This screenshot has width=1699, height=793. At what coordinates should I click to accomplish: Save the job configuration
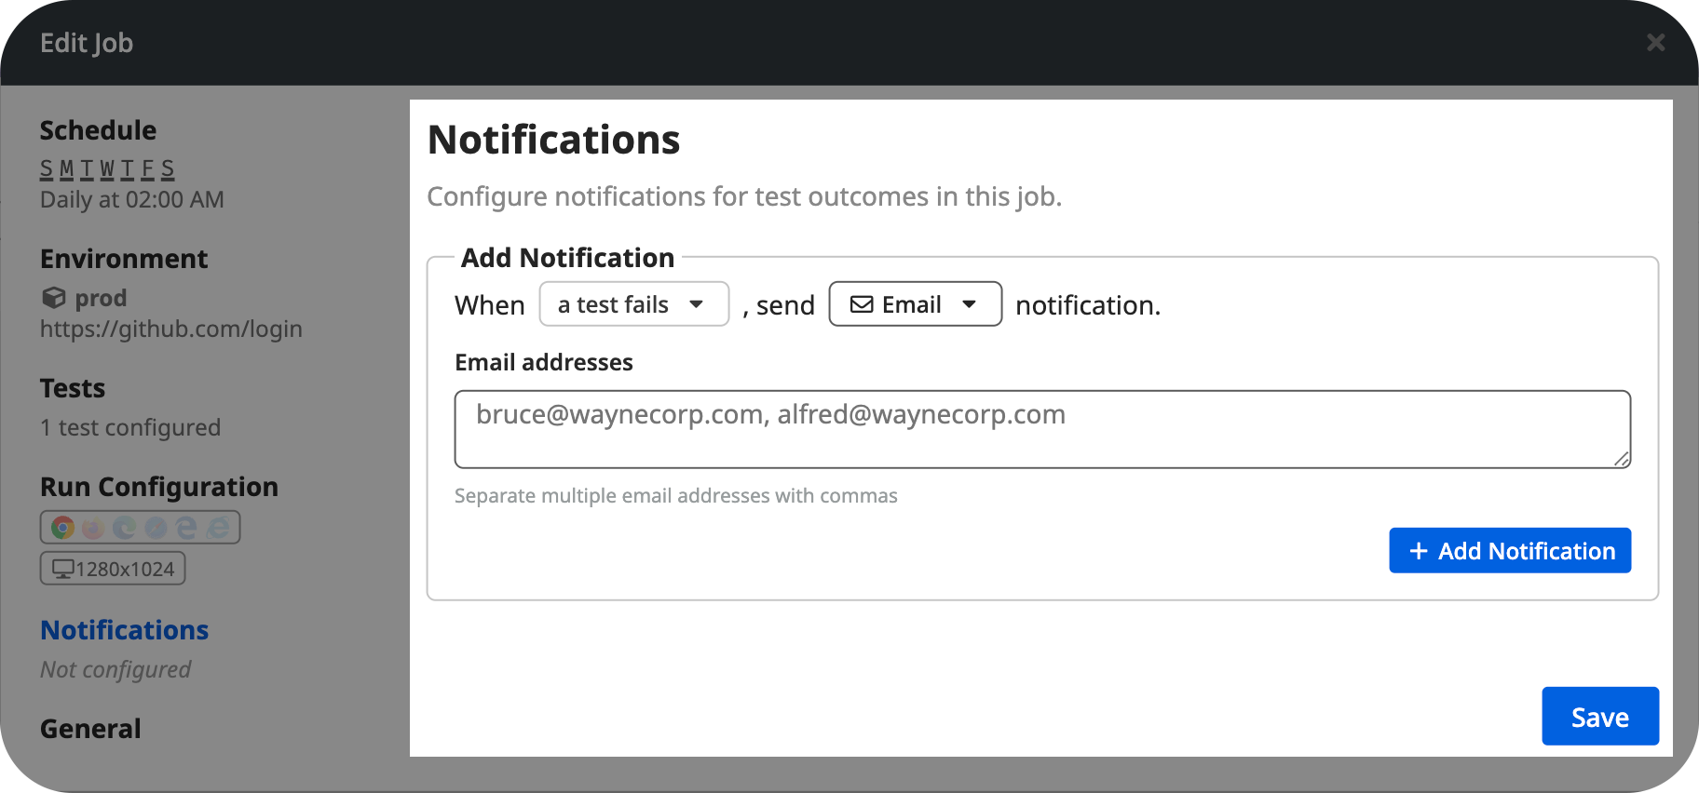(1599, 716)
